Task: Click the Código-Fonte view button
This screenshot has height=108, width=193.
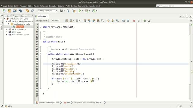Action: (42, 21)
